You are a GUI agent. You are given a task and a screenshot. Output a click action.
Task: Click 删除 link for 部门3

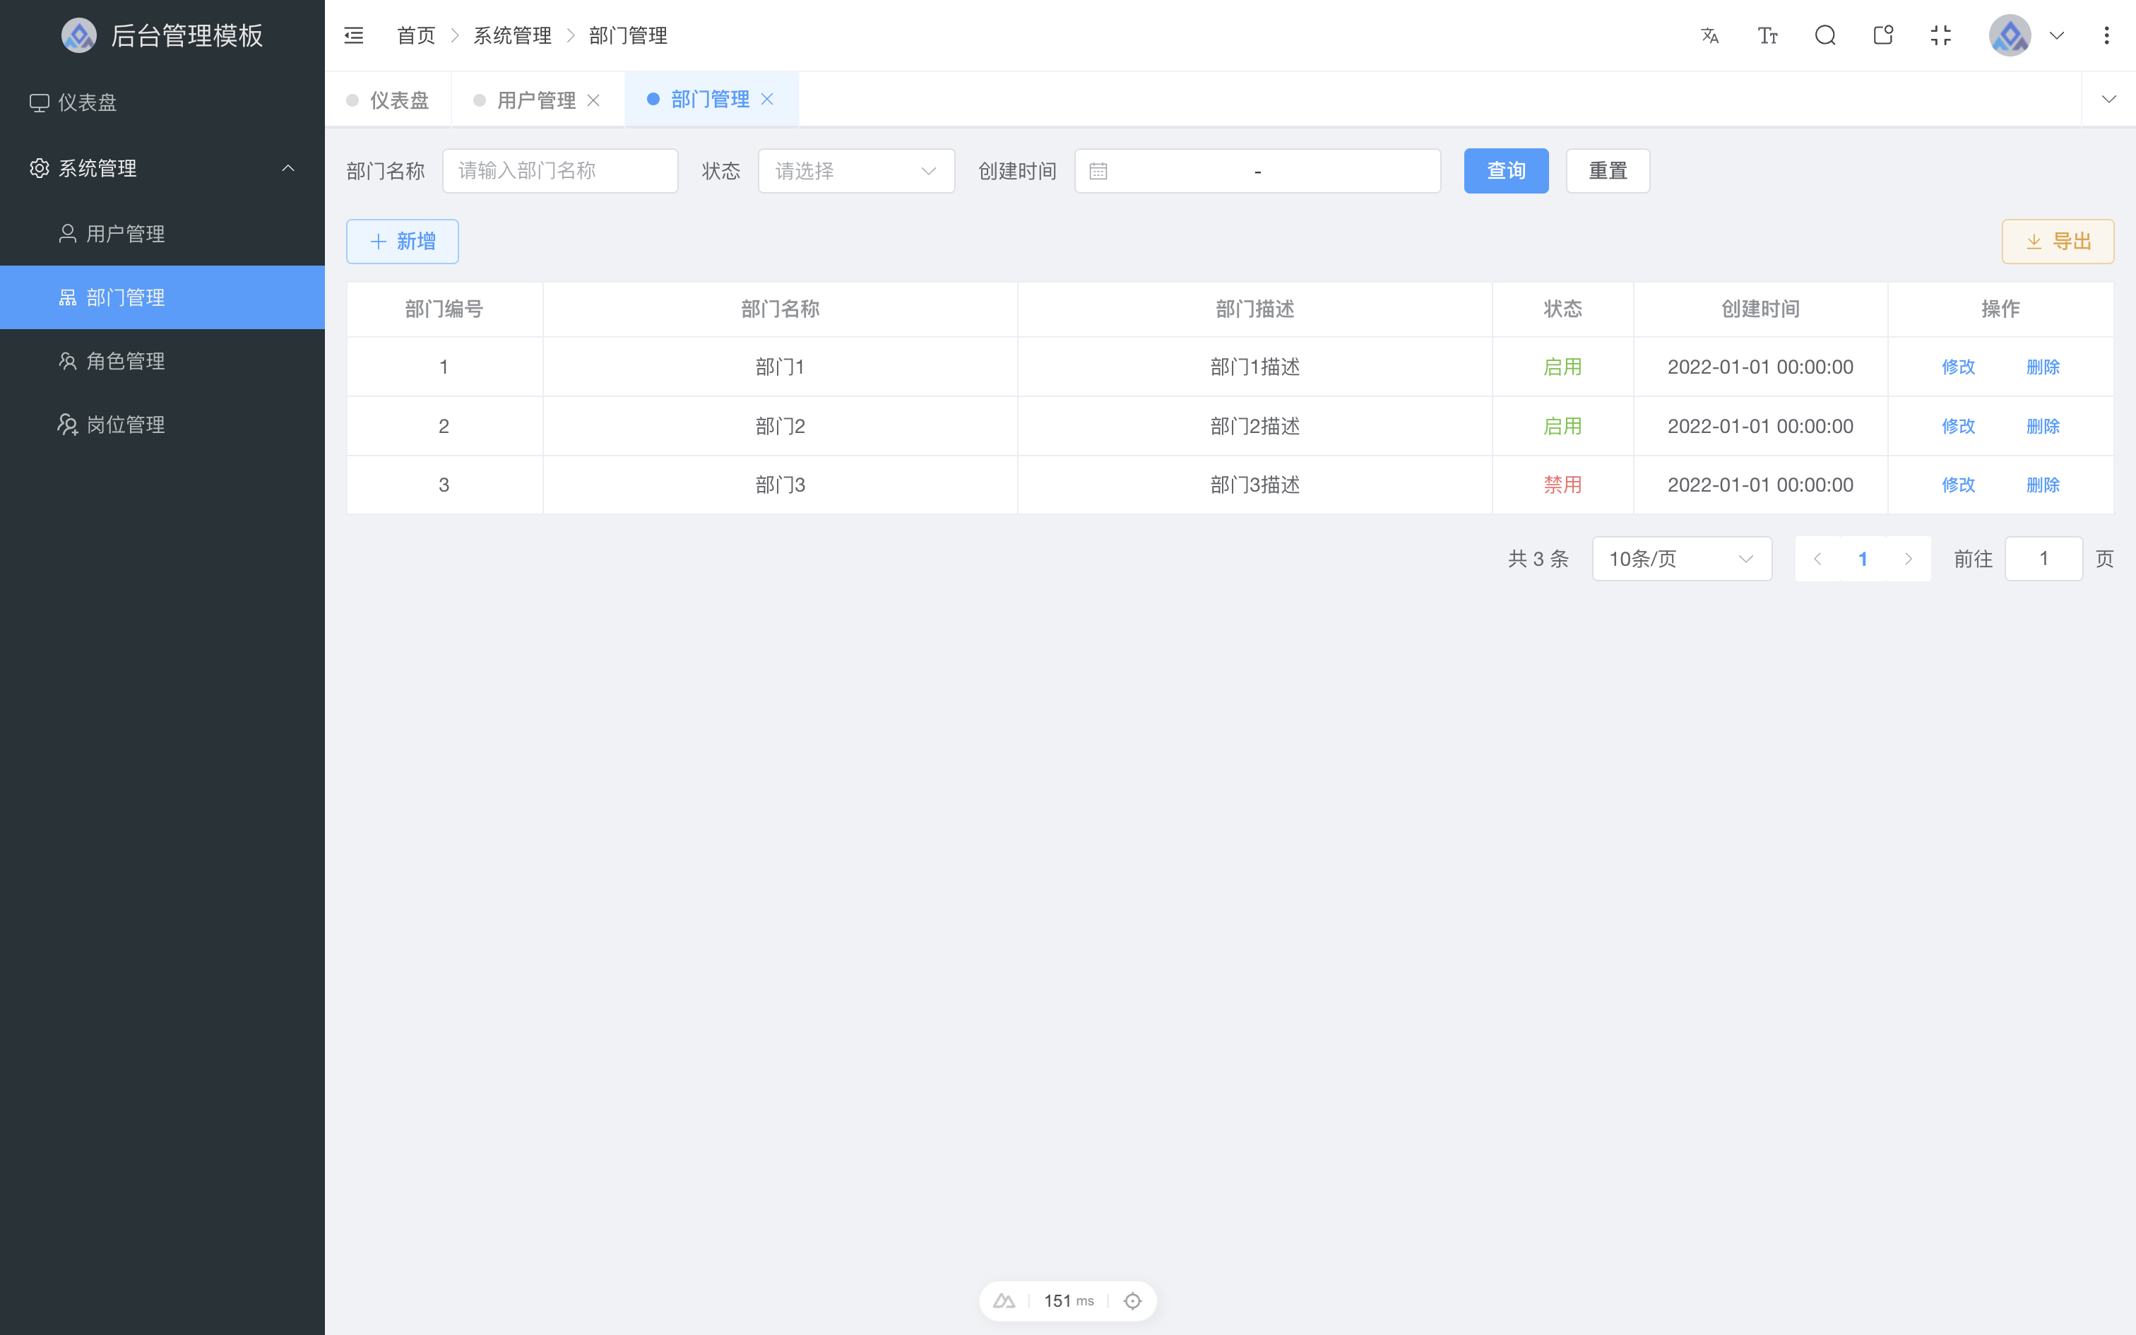[x=2043, y=484]
